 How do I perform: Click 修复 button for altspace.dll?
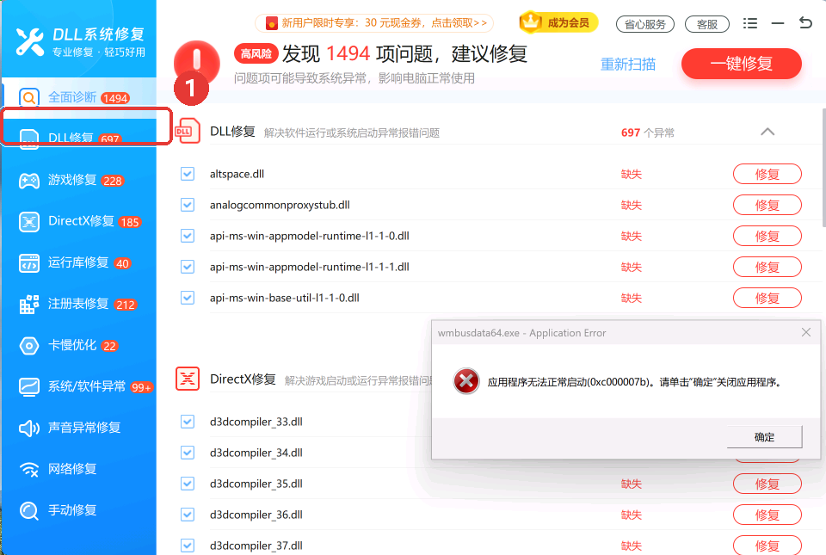pyautogui.click(x=767, y=175)
